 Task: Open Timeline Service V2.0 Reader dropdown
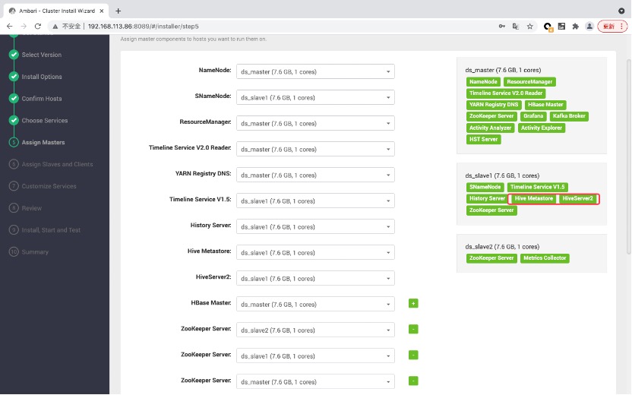click(x=315, y=149)
